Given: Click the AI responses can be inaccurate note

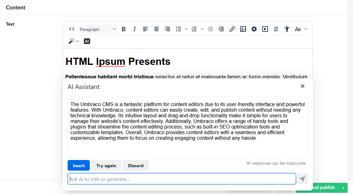Looking at the screenshot, I should click(x=276, y=163).
